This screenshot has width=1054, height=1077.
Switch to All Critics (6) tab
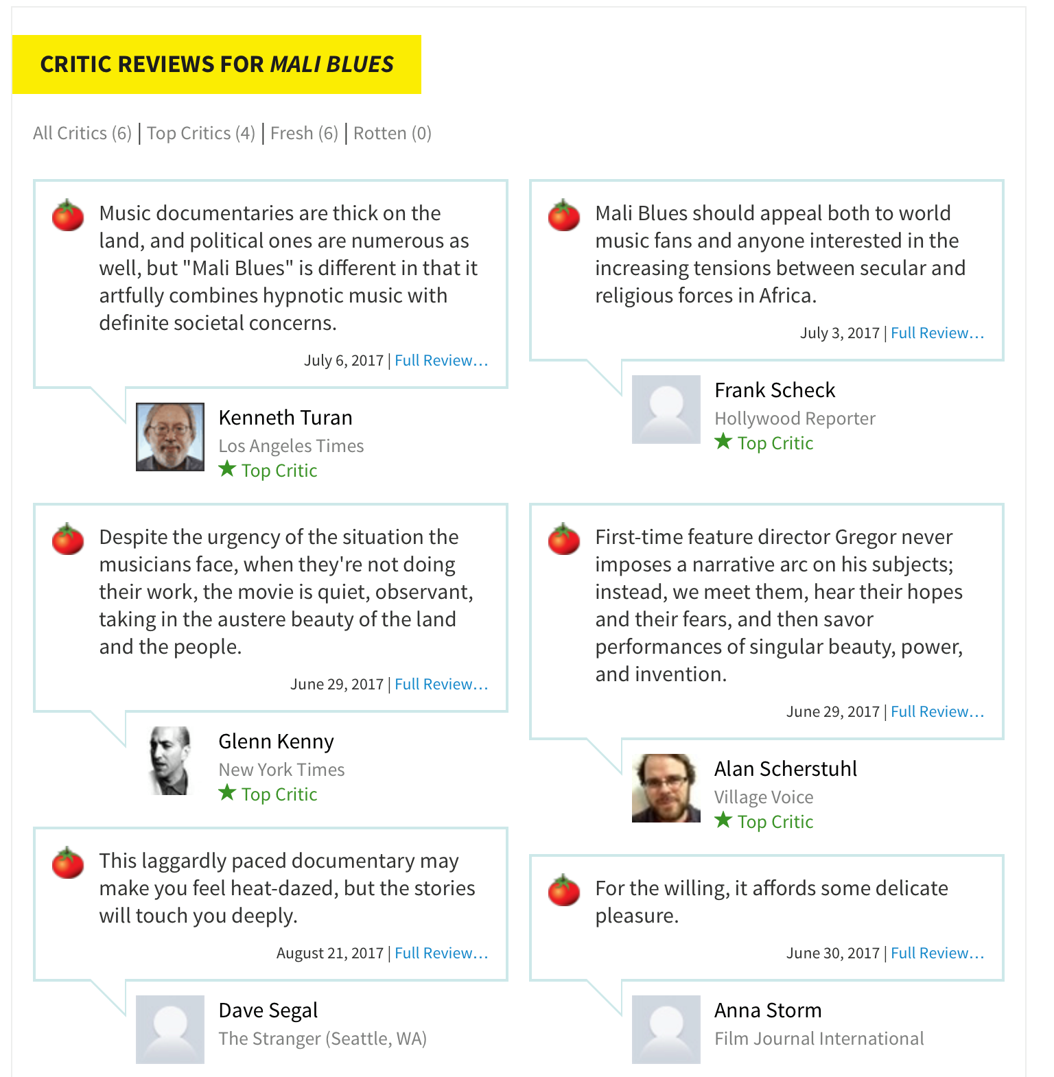(82, 133)
